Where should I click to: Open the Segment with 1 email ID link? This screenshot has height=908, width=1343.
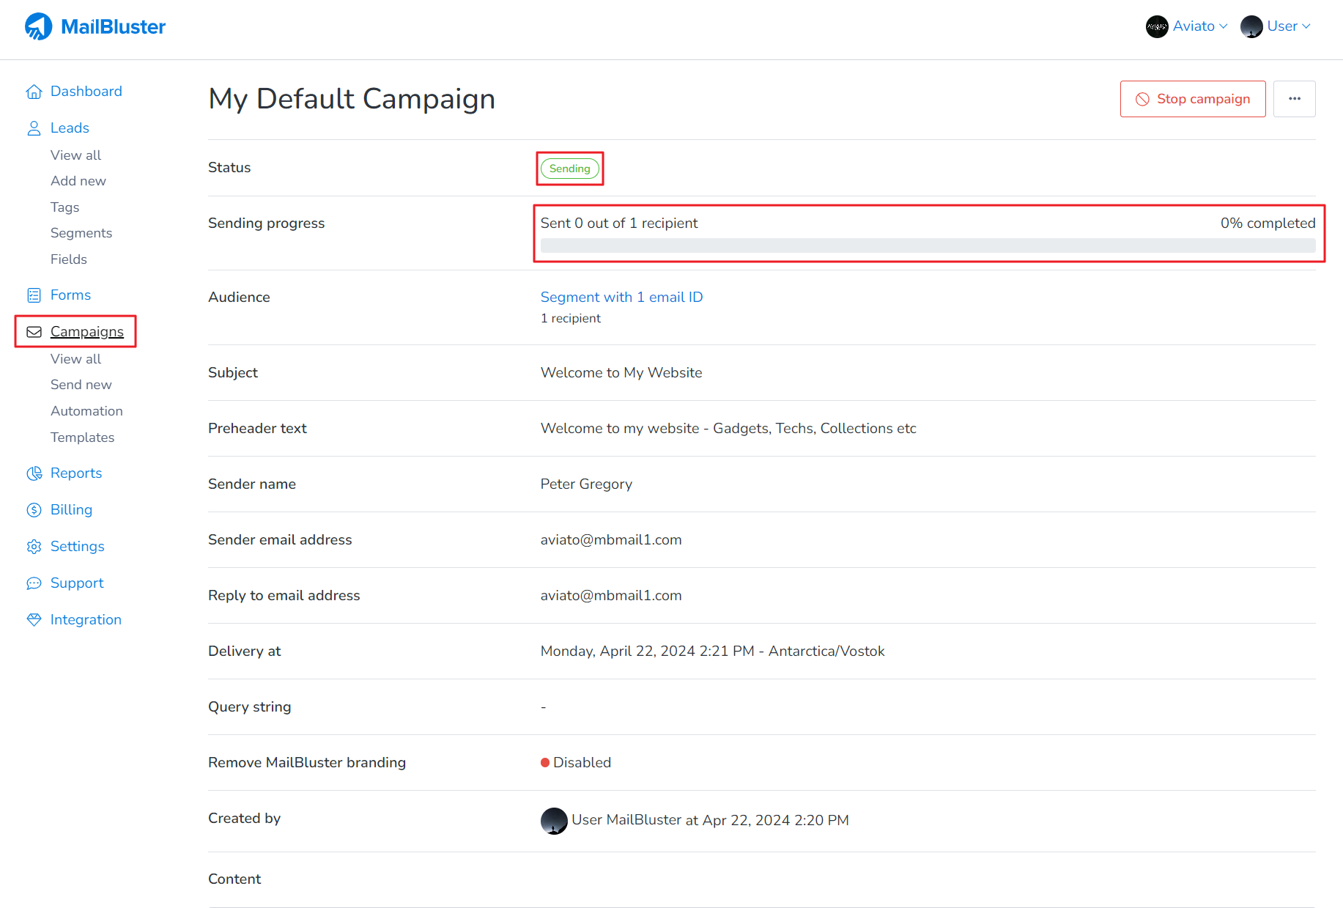(x=621, y=297)
